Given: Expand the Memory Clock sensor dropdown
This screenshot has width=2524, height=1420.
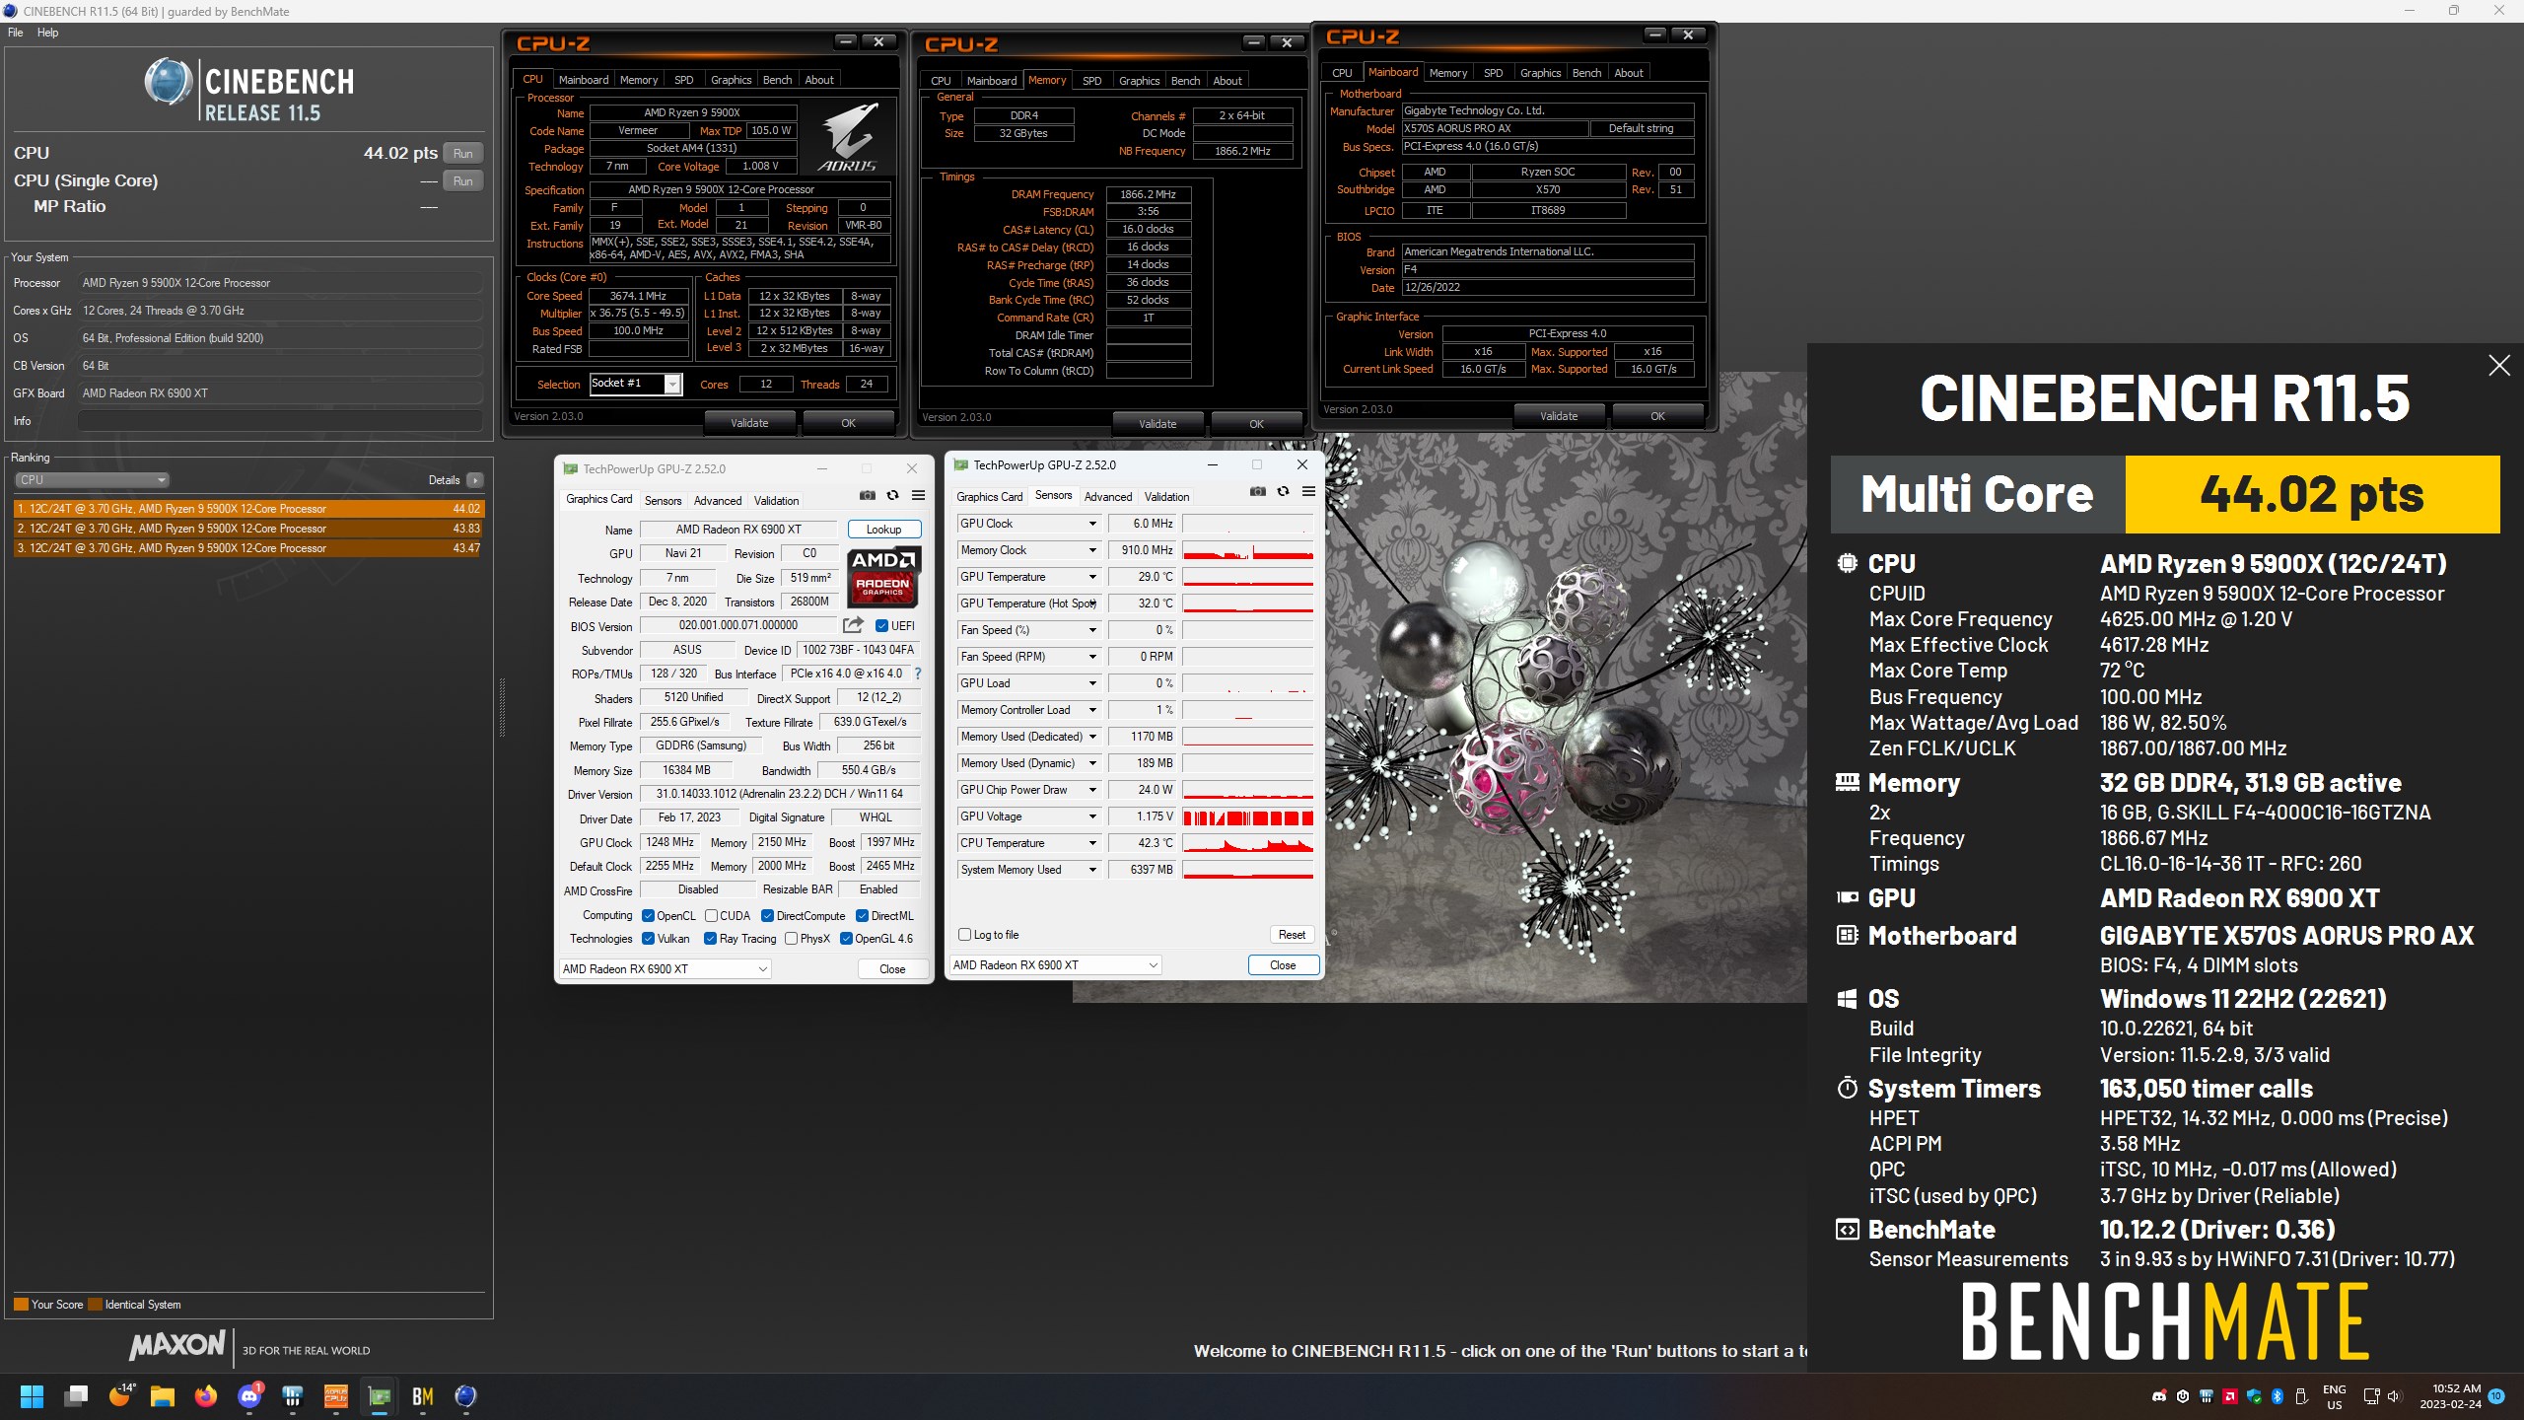Looking at the screenshot, I should coord(1091,550).
